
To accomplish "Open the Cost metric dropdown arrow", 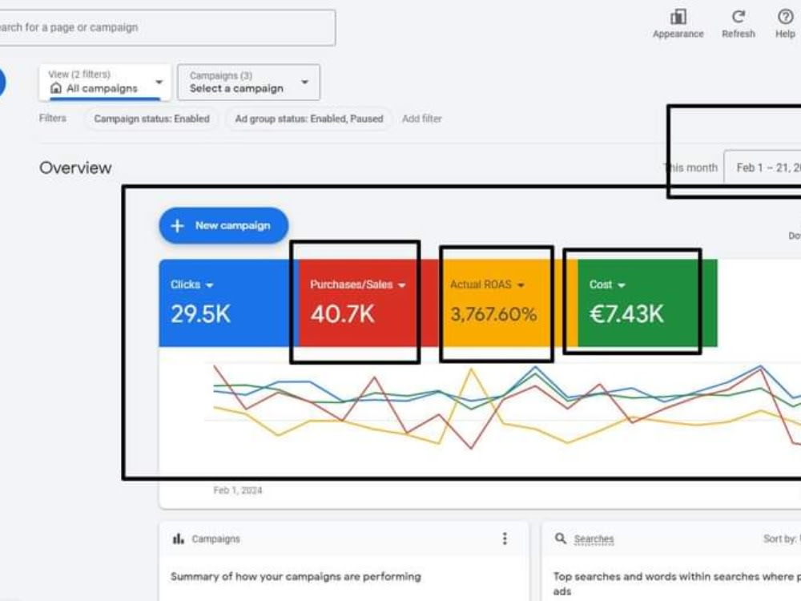I will click(622, 285).
